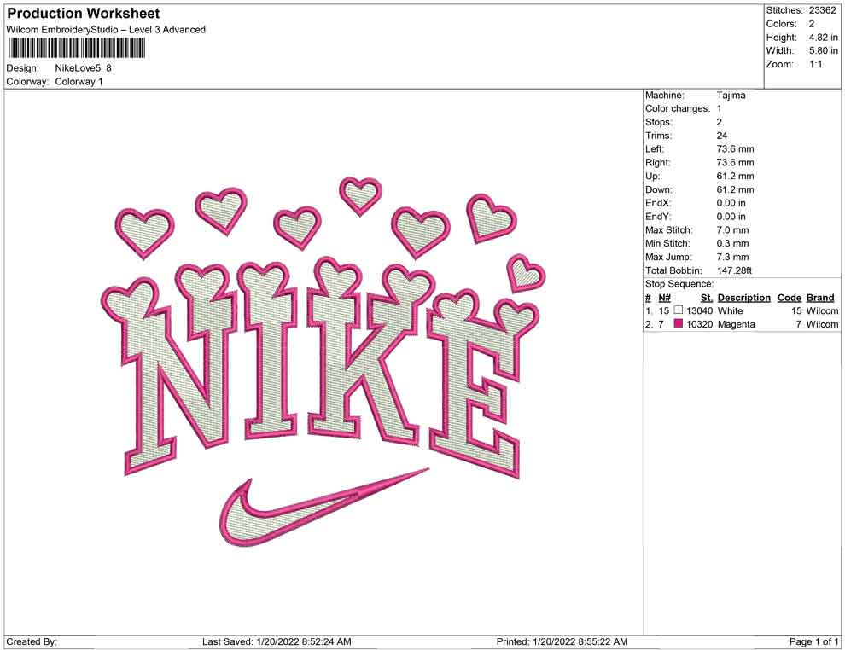Click the Zoom value '1:1'
845x650 pixels.
pos(815,64)
